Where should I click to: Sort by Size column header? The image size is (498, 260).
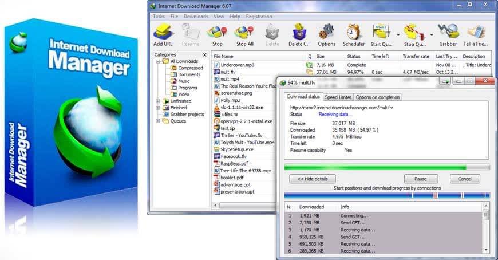pos(320,56)
